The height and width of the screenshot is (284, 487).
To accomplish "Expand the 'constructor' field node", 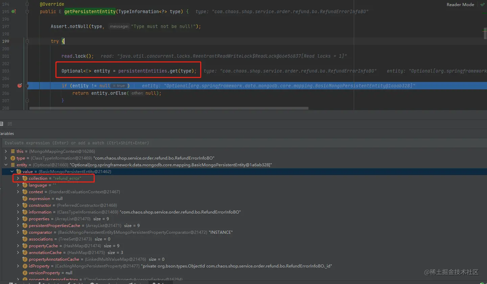I will pyautogui.click(x=18, y=205).
